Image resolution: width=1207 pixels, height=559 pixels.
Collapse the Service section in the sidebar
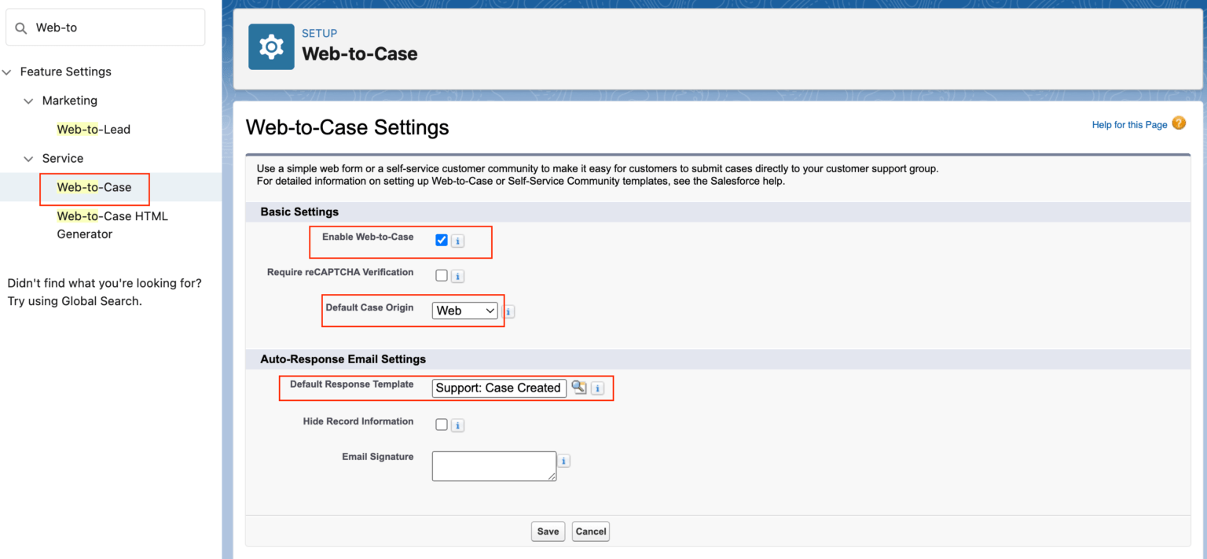point(28,158)
